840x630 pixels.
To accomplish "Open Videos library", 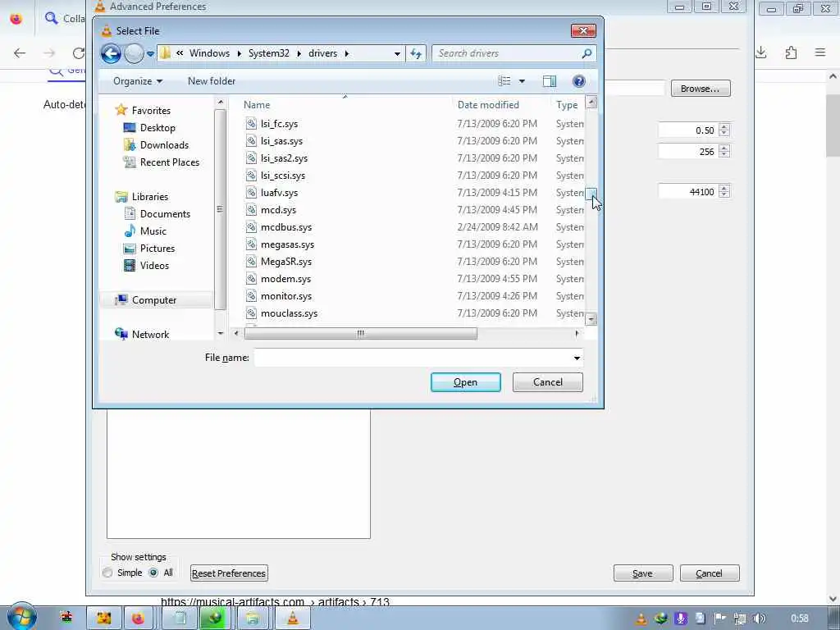I will coord(154,265).
